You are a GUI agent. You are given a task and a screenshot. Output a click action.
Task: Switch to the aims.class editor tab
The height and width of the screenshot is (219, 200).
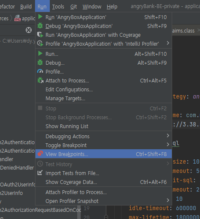184,31
